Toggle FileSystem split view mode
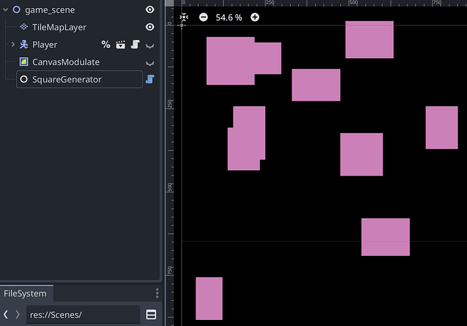The width and height of the screenshot is (467, 326). [x=151, y=315]
